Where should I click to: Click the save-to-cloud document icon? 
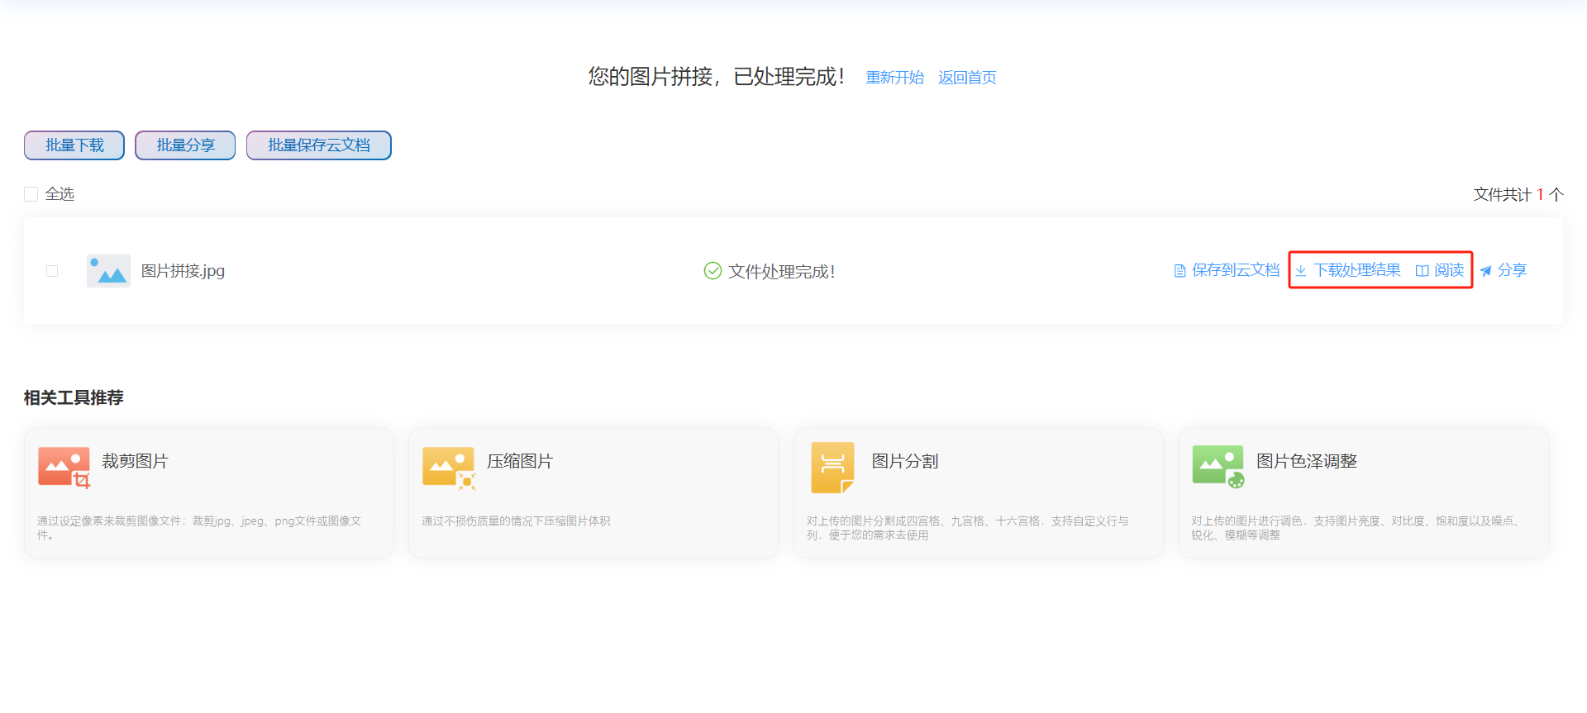coord(1180,271)
